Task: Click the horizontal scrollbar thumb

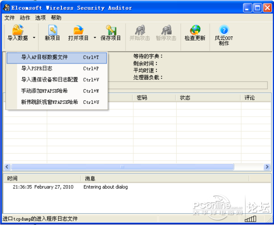Action: tap(122, 167)
